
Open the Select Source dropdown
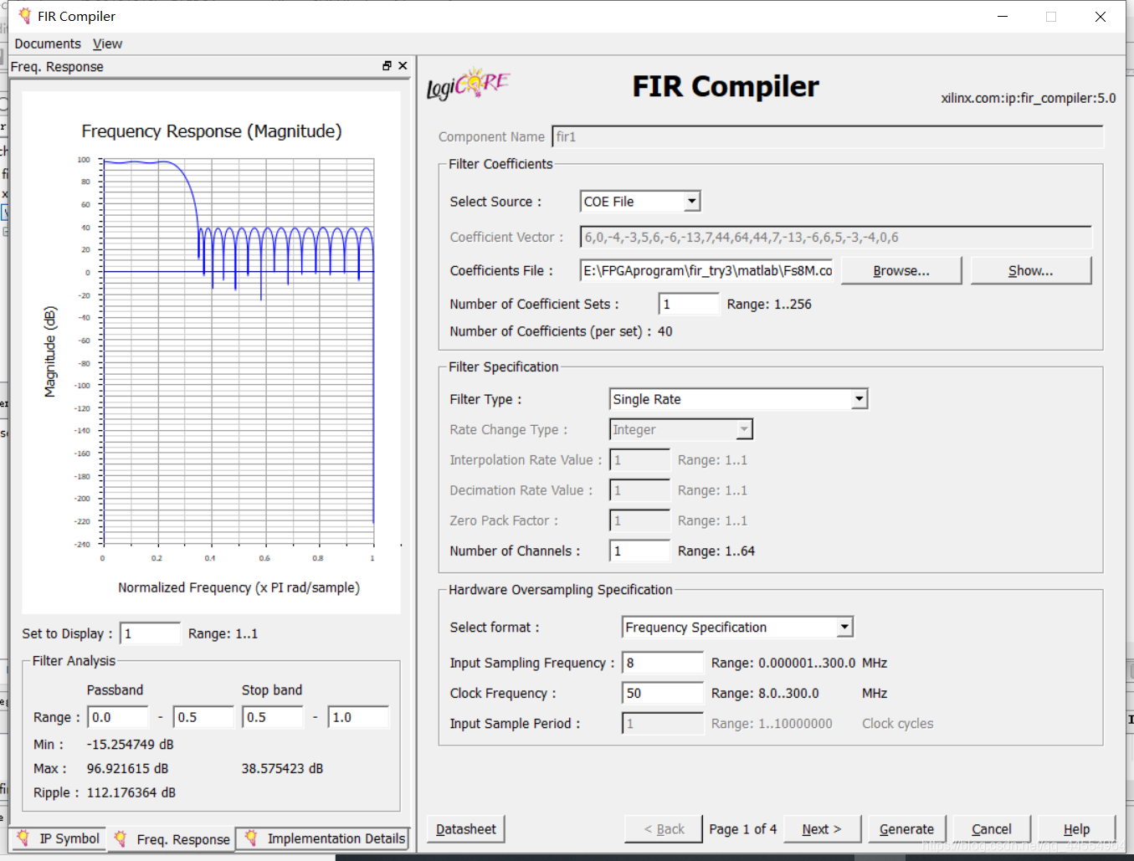point(691,202)
